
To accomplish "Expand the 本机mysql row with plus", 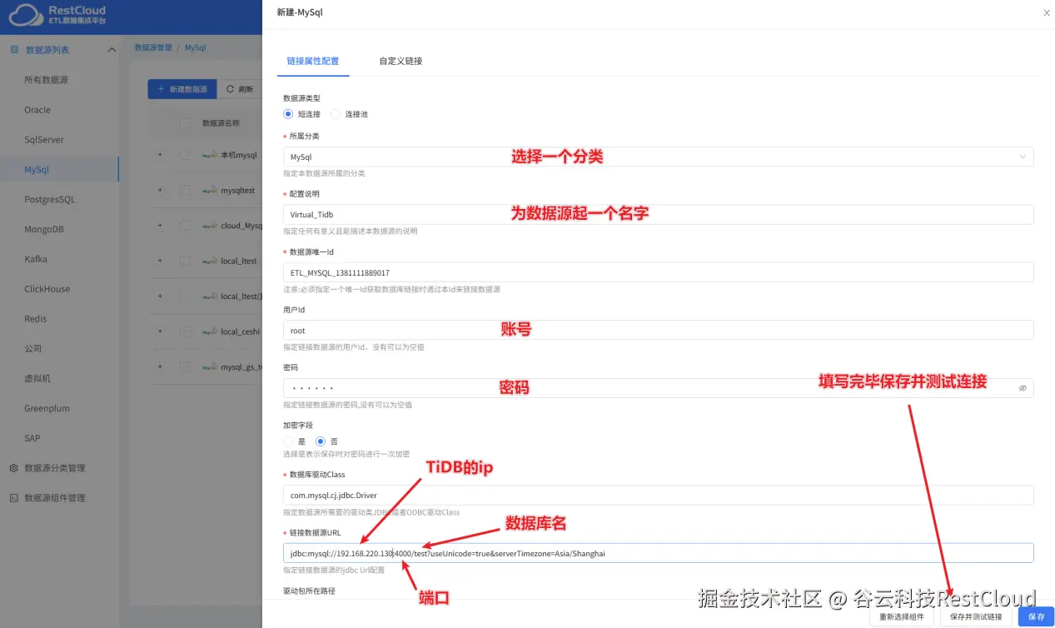I will [x=160, y=155].
